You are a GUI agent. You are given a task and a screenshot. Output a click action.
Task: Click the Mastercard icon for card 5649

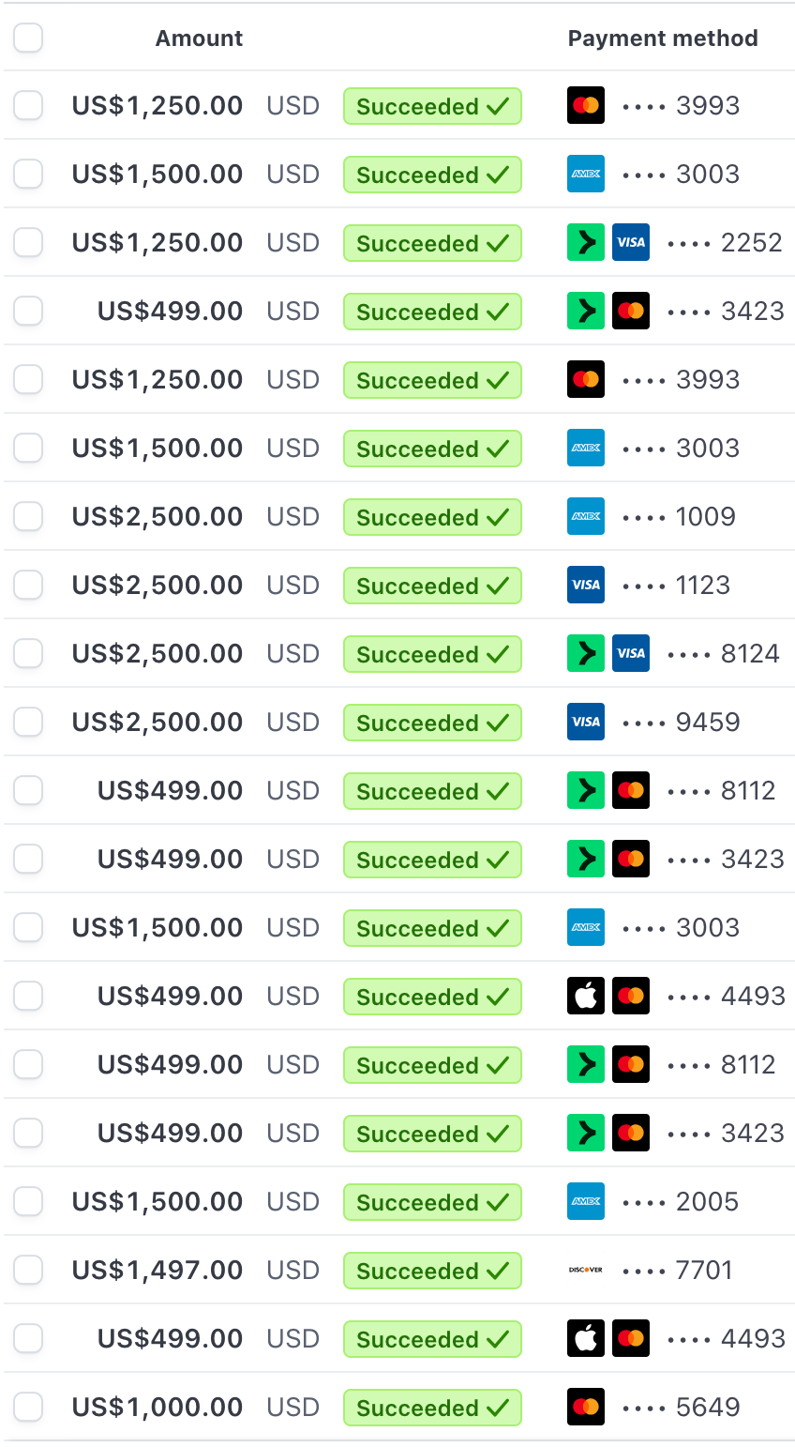[x=586, y=1407]
